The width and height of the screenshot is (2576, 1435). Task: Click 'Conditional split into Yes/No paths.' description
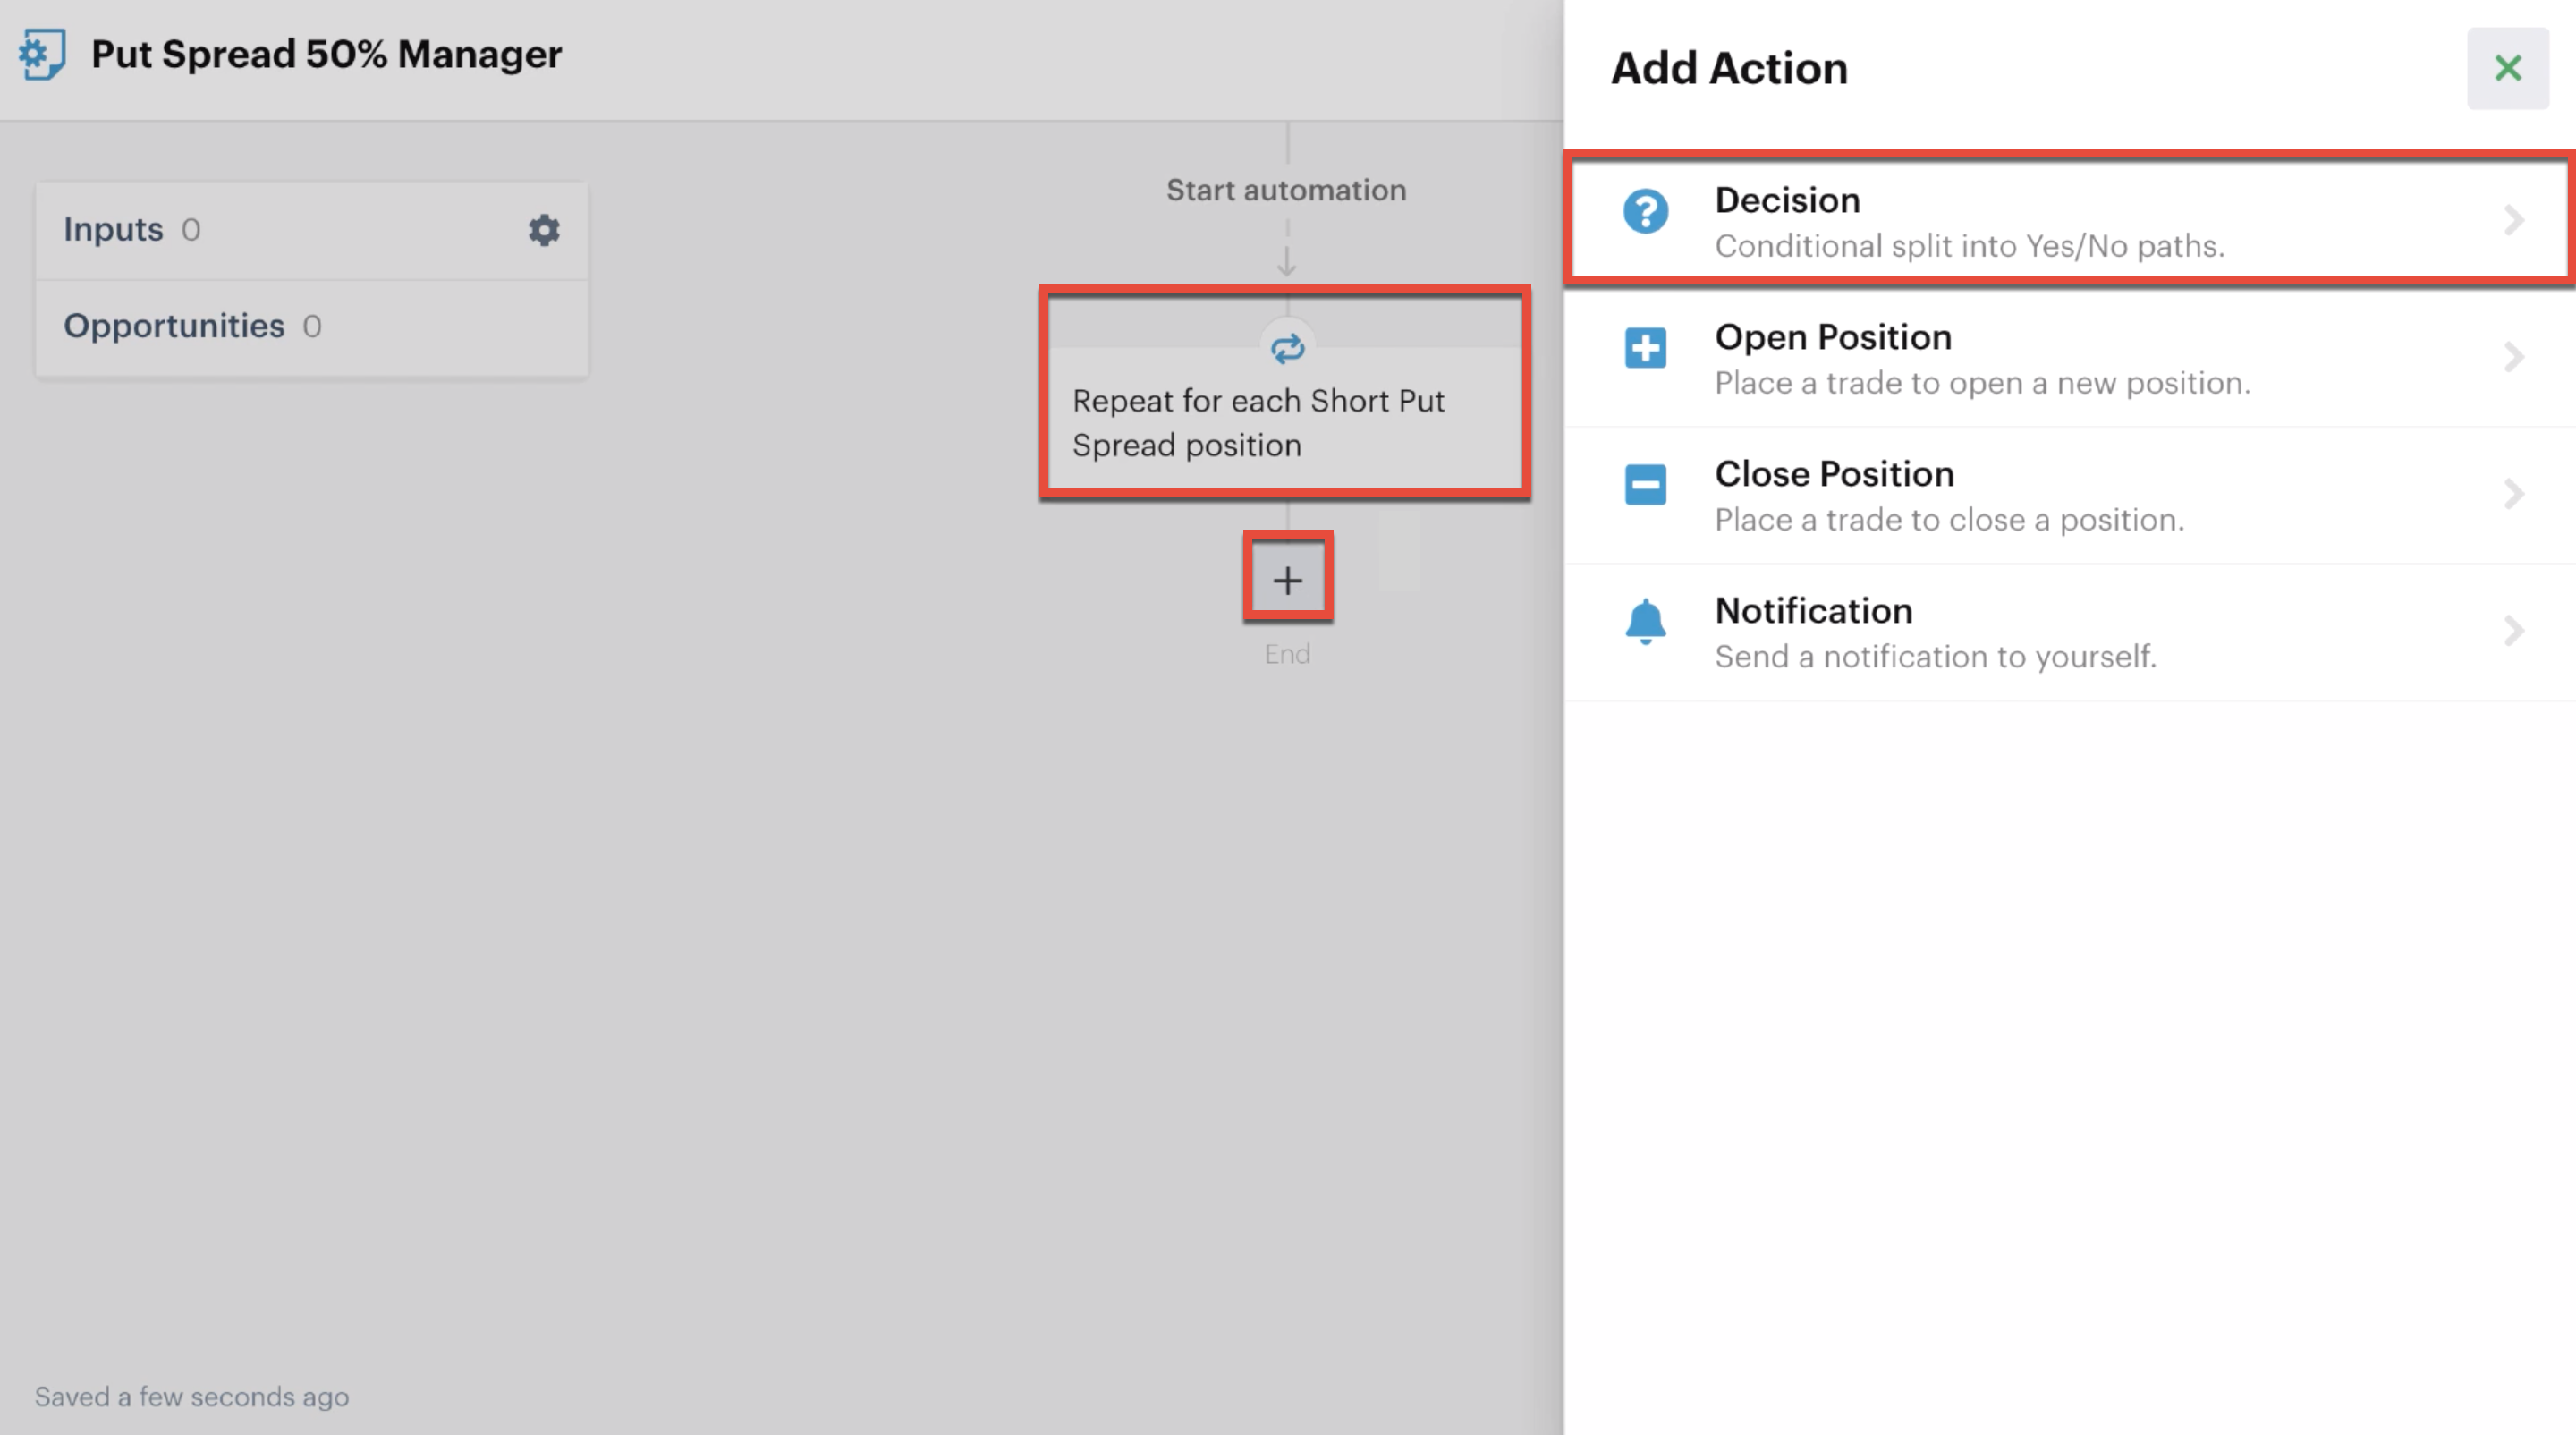(1969, 246)
